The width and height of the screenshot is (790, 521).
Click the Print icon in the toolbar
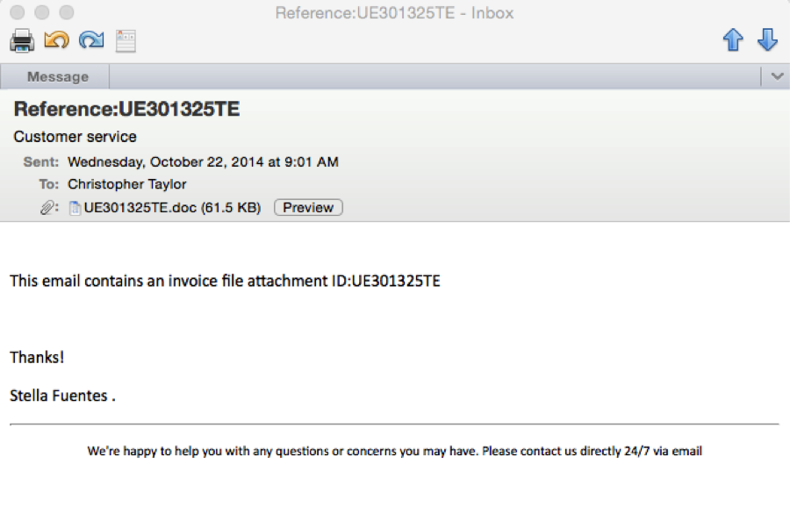click(x=22, y=40)
